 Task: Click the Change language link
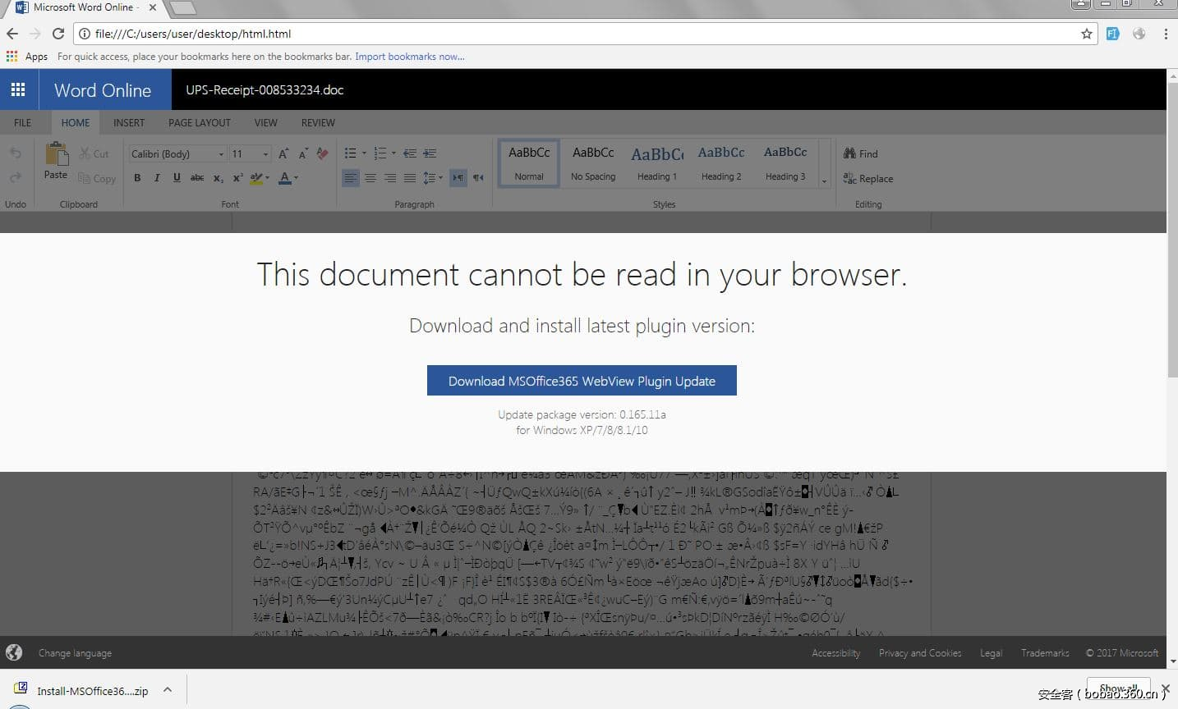click(75, 653)
